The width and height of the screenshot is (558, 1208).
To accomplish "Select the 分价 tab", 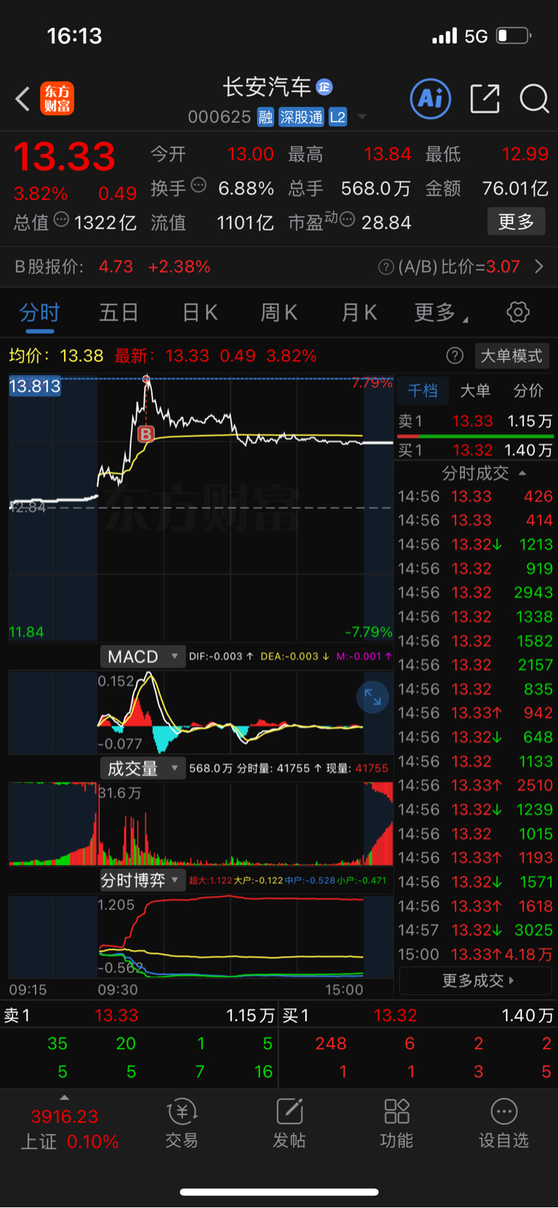I will click(528, 391).
